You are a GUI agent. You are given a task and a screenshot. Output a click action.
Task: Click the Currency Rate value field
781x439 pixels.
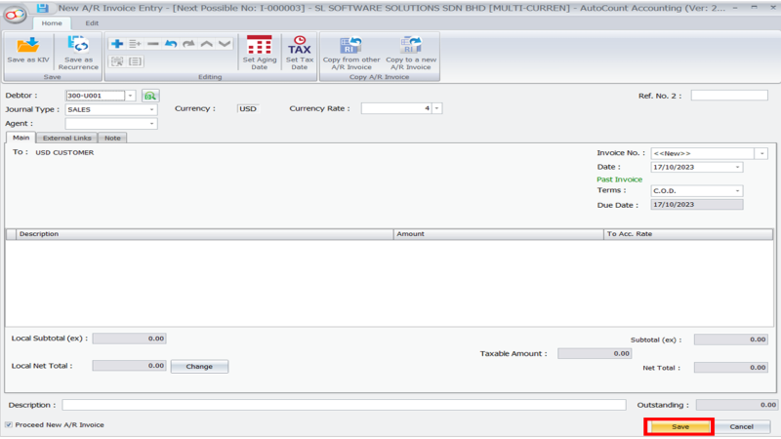(x=396, y=108)
